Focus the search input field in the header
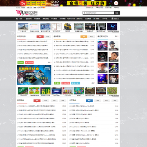The width and height of the screenshot is (147, 147). tap(98, 13)
